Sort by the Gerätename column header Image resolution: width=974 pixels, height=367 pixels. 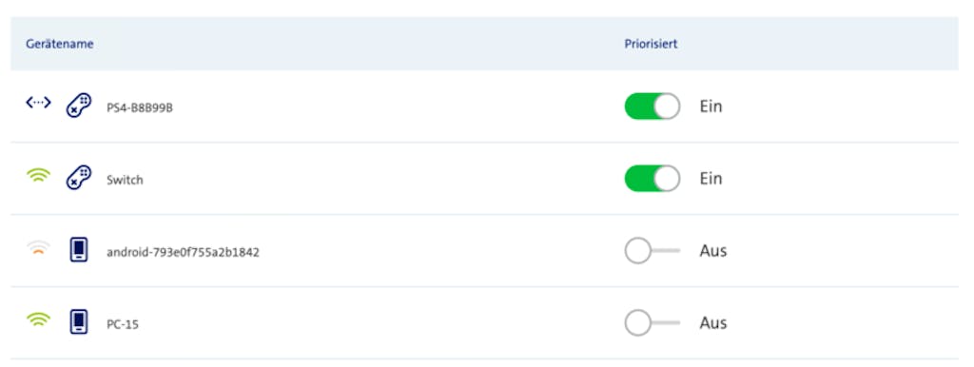[60, 44]
